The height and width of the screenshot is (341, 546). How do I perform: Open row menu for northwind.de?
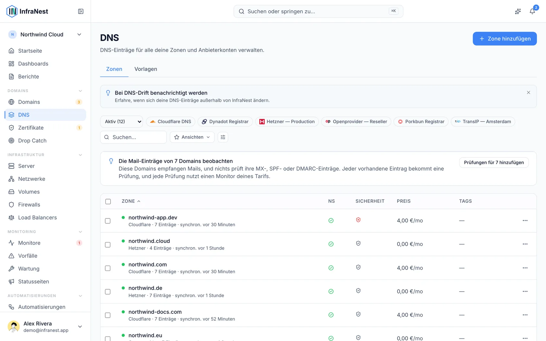(525, 291)
